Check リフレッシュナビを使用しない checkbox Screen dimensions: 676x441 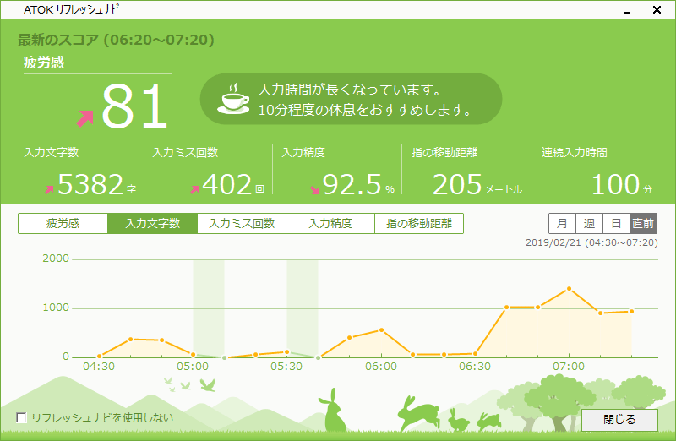click(21, 417)
